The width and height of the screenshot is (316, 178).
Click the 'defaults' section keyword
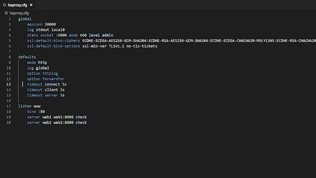click(x=27, y=57)
